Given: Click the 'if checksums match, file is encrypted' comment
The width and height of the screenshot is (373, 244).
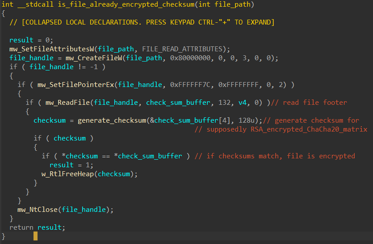Looking at the screenshot, I should 275,156.
